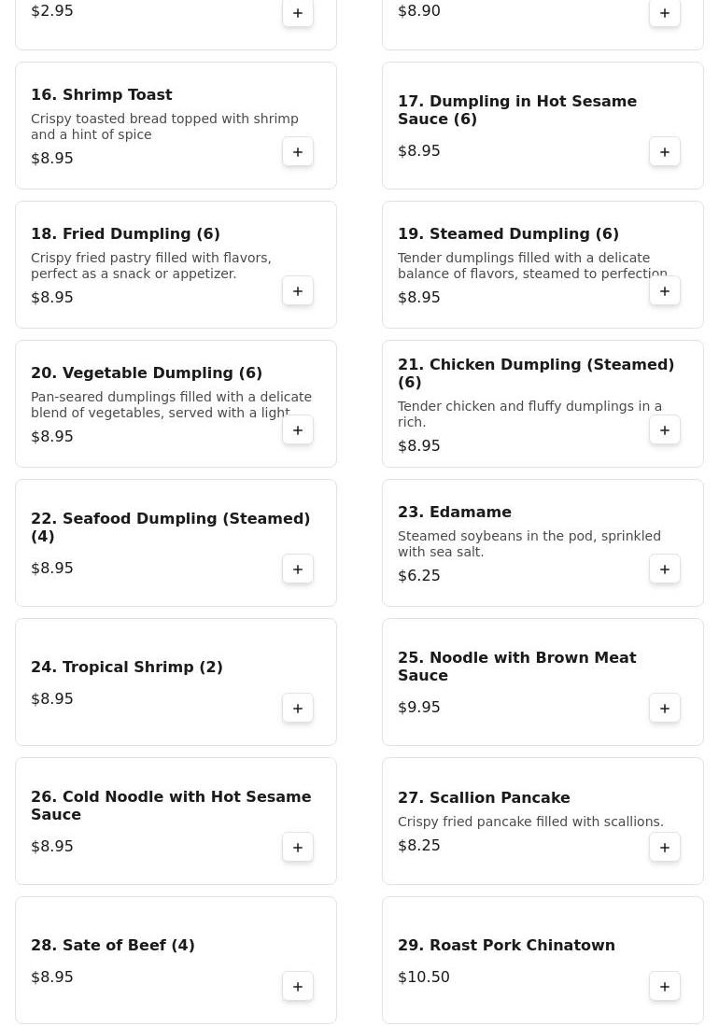Add the $8.90 item at top right
Screen dimensions: 719x1026
[665, 13]
